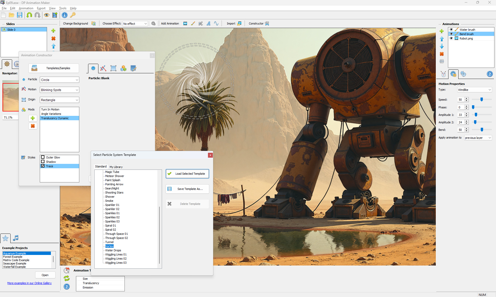Image resolution: width=496 pixels, height=297 pixels.
Task: Add a new mod with green plus
Action: [x=33, y=118]
